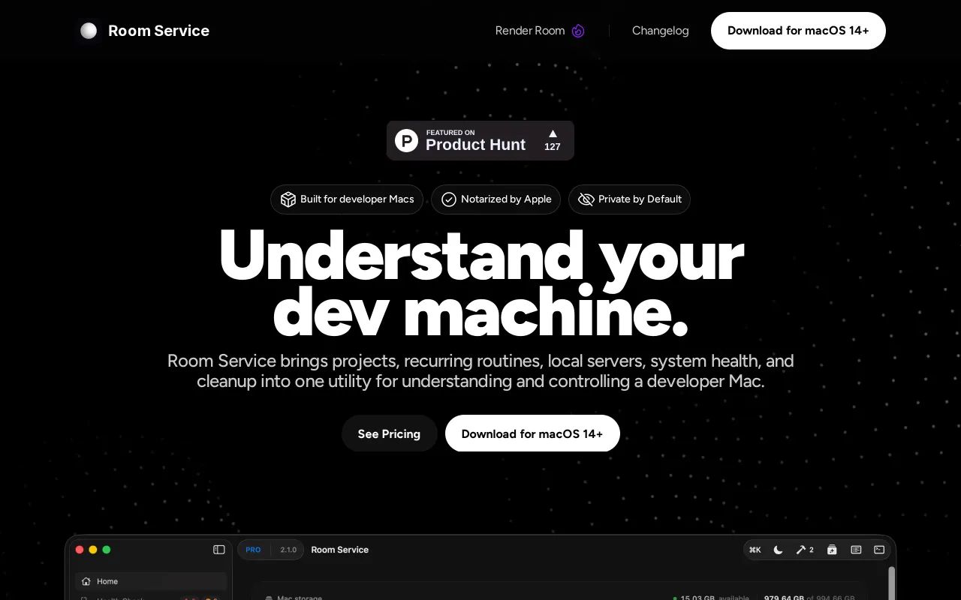
Task: Click See Pricing button
Action: [389, 433]
